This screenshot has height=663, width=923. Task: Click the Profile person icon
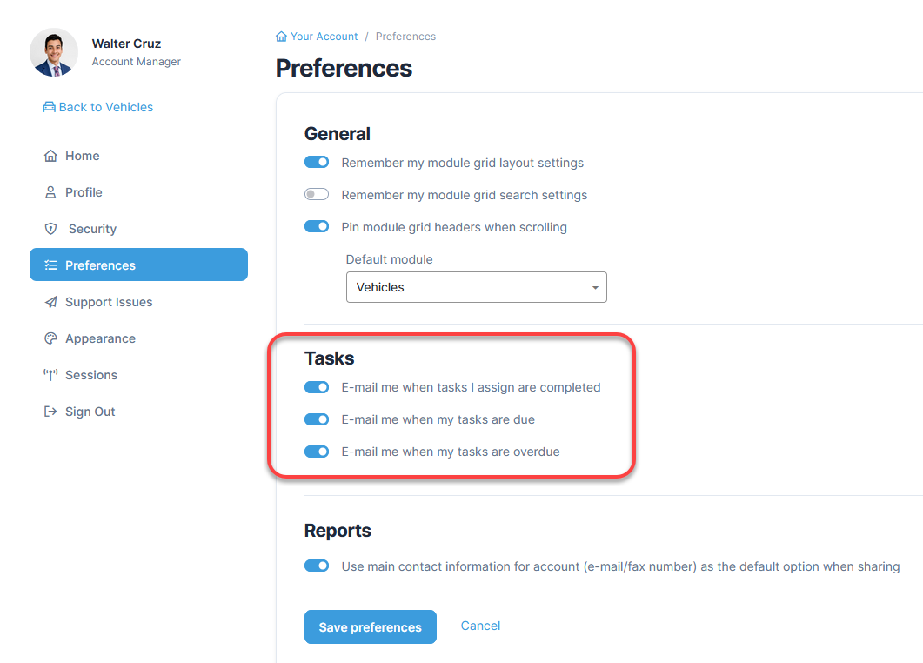(50, 192)
